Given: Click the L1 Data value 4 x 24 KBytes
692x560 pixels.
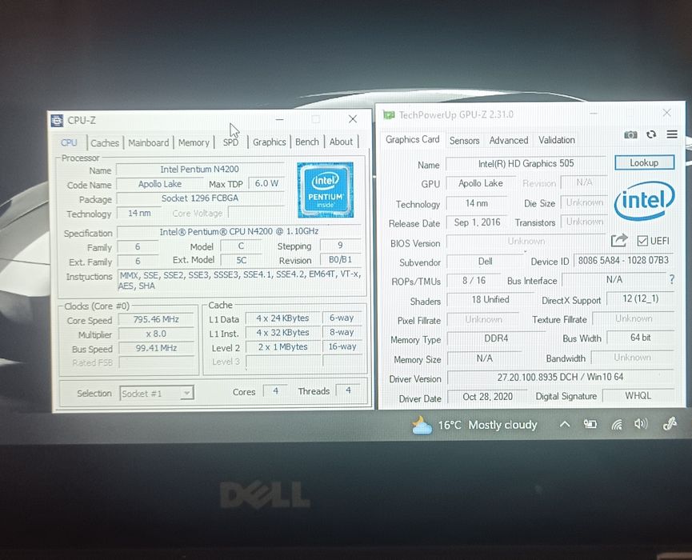Looking at the screenshot, I should 282,318.
